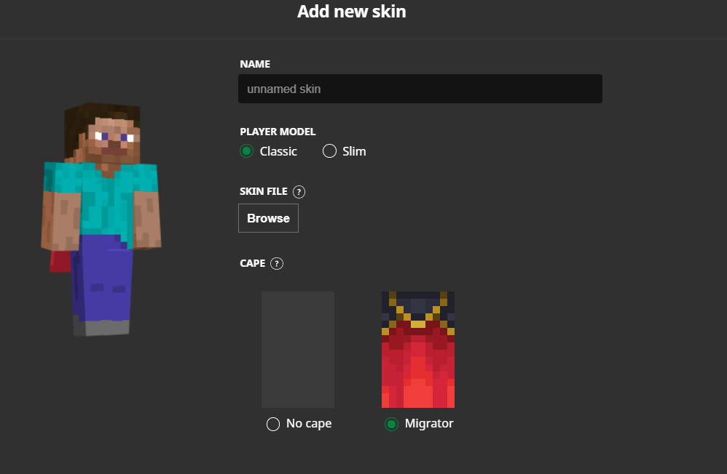The height and width of the screenshot is (474, 727).
Task: Click Browse to choose a skin file
Action: tap(269, 218)
